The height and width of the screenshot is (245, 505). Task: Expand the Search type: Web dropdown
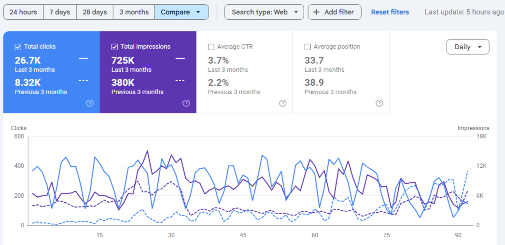[264, 12]
